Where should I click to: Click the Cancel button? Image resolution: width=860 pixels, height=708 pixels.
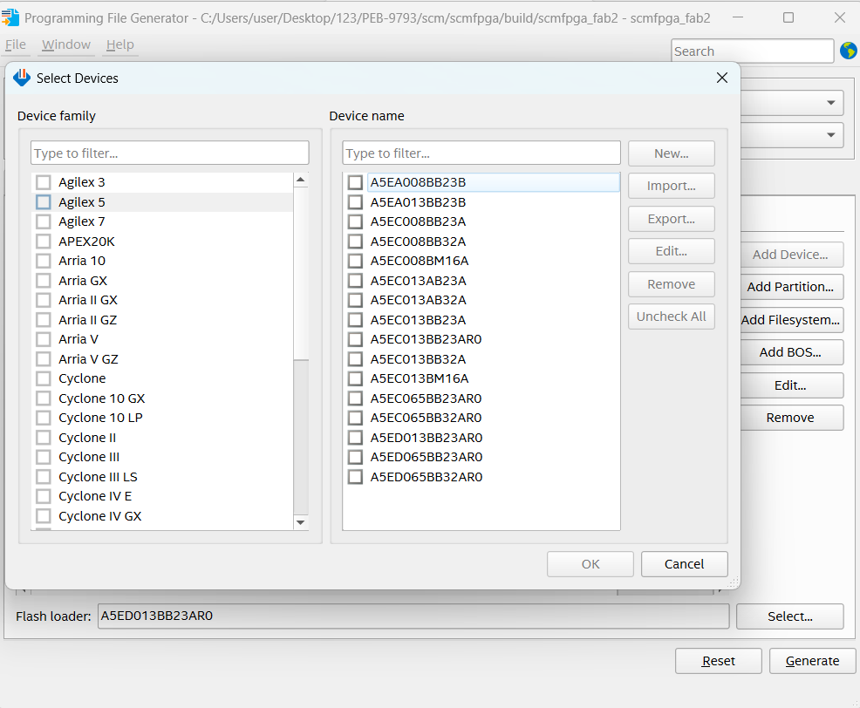[684, 564]
